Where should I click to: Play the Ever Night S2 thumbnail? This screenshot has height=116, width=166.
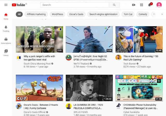coord(89,39)
